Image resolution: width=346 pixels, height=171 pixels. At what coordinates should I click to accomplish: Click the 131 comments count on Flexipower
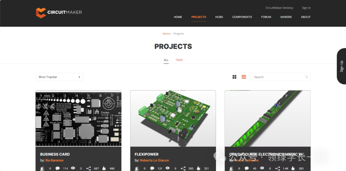(160, 168)
